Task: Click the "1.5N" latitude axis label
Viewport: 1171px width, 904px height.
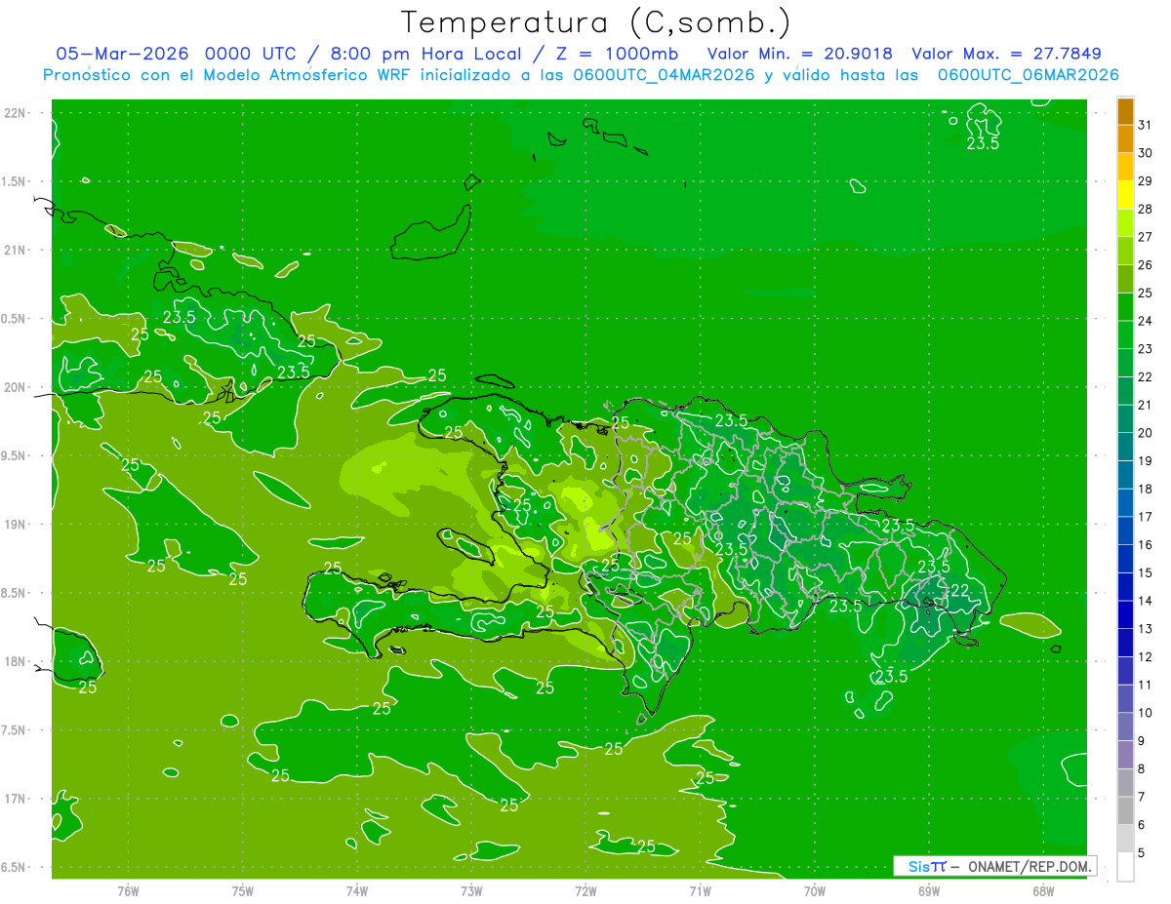Action: pos(15,181)
